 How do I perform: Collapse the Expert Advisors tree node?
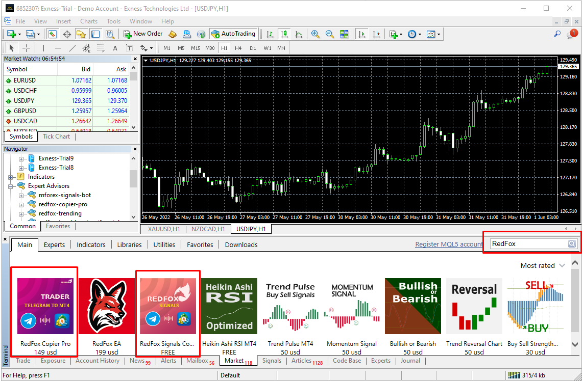pyautogui.click(x=10, y=186)
